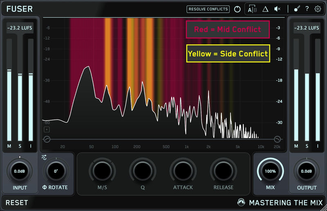Screen dimensions: 327x211
Task: Click the Mastering The Mix logo icon
Action: (242, 202)
